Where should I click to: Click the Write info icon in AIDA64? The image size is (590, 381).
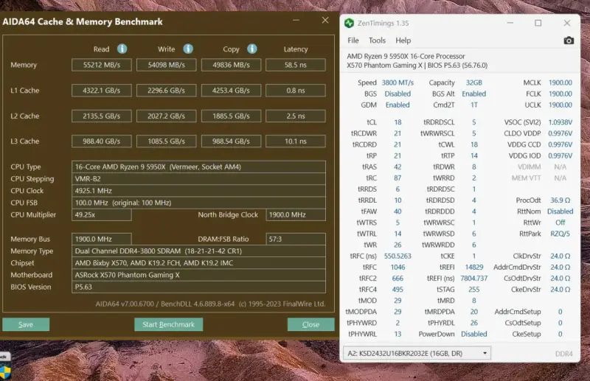pyautogui.click(x=188, y=49)
